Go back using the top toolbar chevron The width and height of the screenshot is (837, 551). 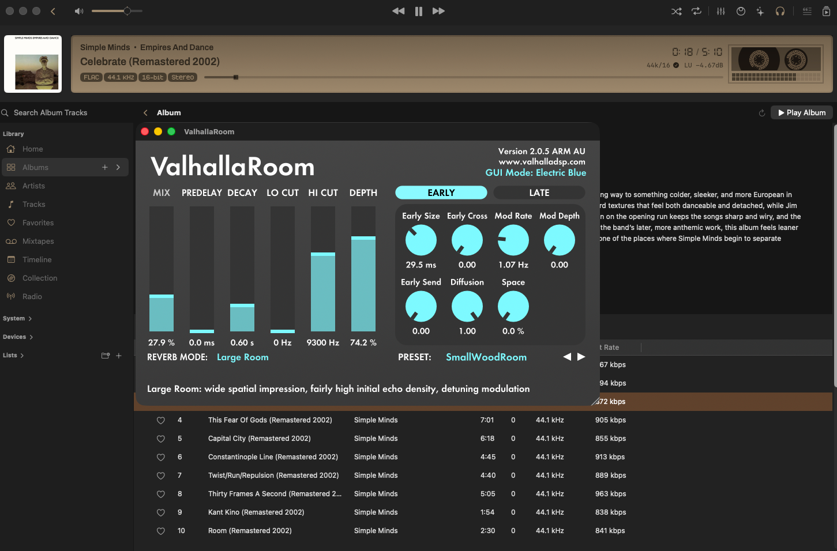(53, 11)
